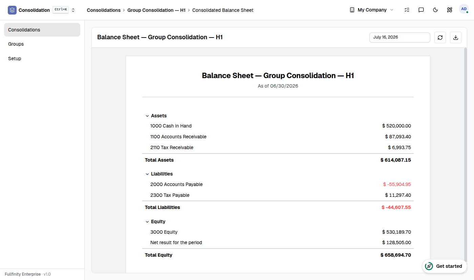This screenshot has width=474, height=280.
Task: Collapse the Assets section chevron
Action: pyautogui.click(x=147, y=116)
